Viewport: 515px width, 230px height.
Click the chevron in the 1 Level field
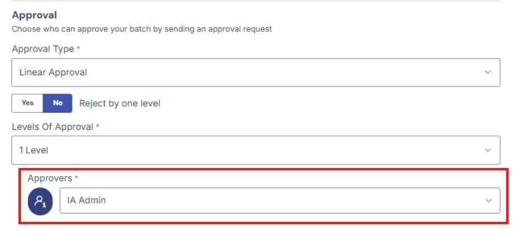(x=488, y=150)
